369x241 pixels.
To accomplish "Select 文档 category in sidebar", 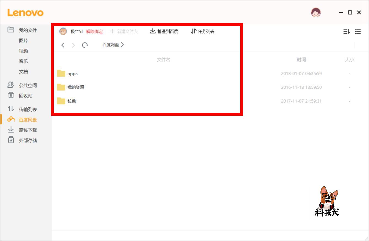I will click(23, 72).
